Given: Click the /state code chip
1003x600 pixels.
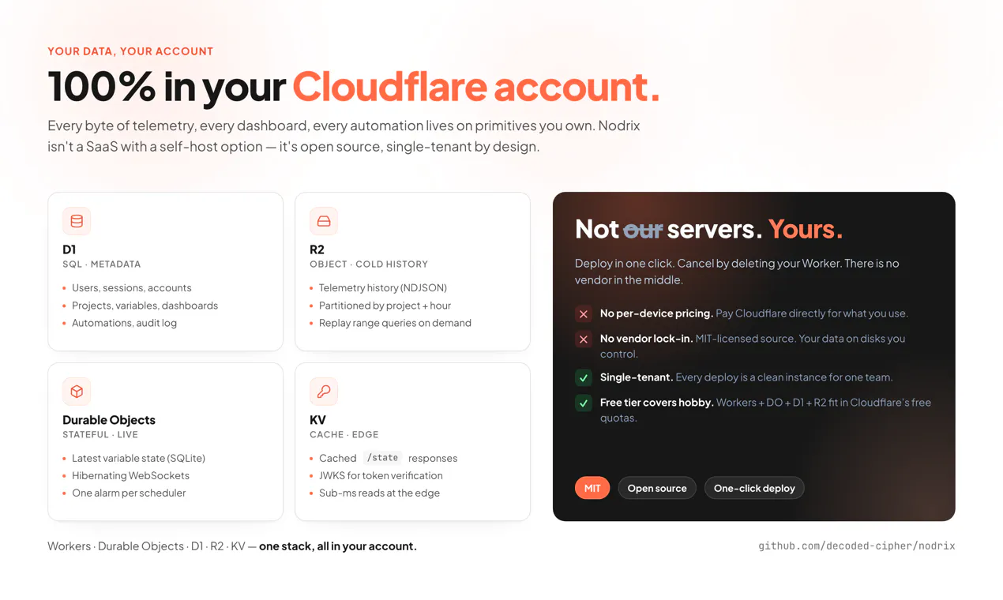Looking at the screenshot, I should (382, 458).
